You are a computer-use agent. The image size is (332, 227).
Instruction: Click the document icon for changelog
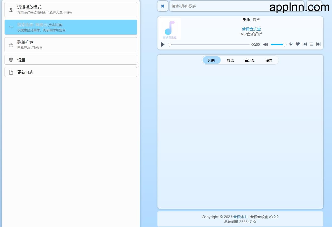[11, 72]
